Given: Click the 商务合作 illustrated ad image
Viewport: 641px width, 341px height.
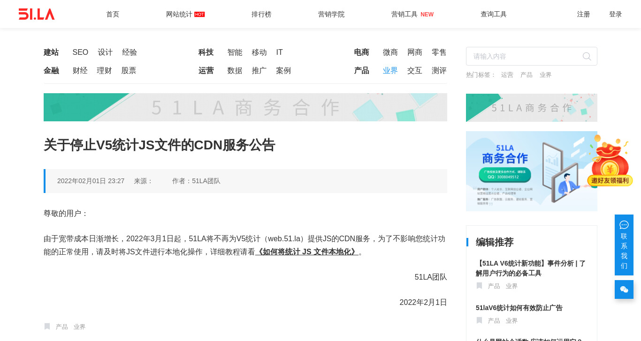Looking at the screenshot, I should (532, 171).
